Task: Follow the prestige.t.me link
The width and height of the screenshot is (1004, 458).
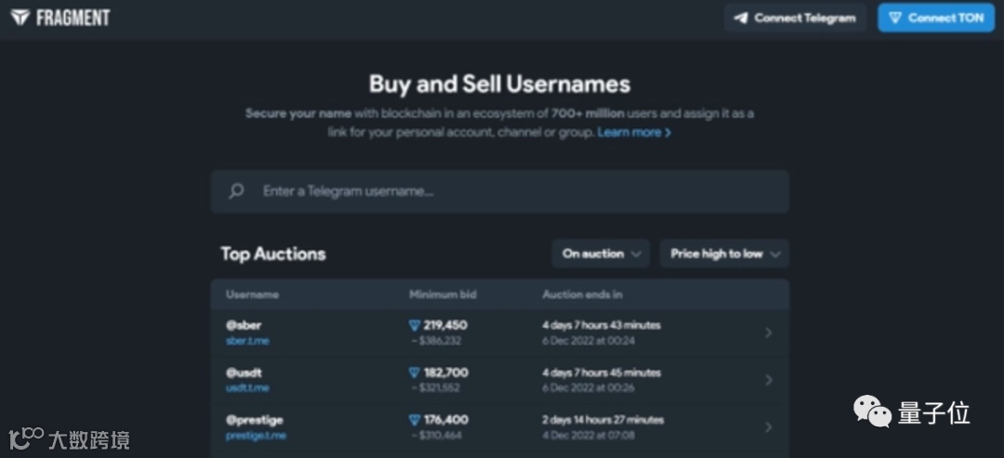Action: point(256,436)
